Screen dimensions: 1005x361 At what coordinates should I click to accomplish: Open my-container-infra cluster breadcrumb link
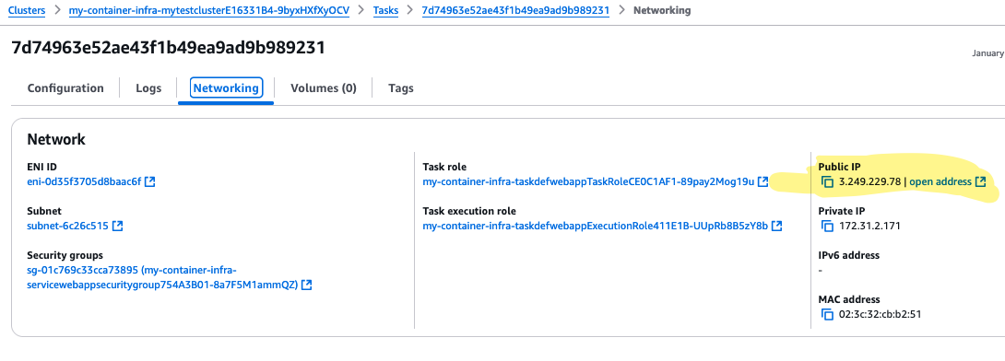tap(209, 10)
